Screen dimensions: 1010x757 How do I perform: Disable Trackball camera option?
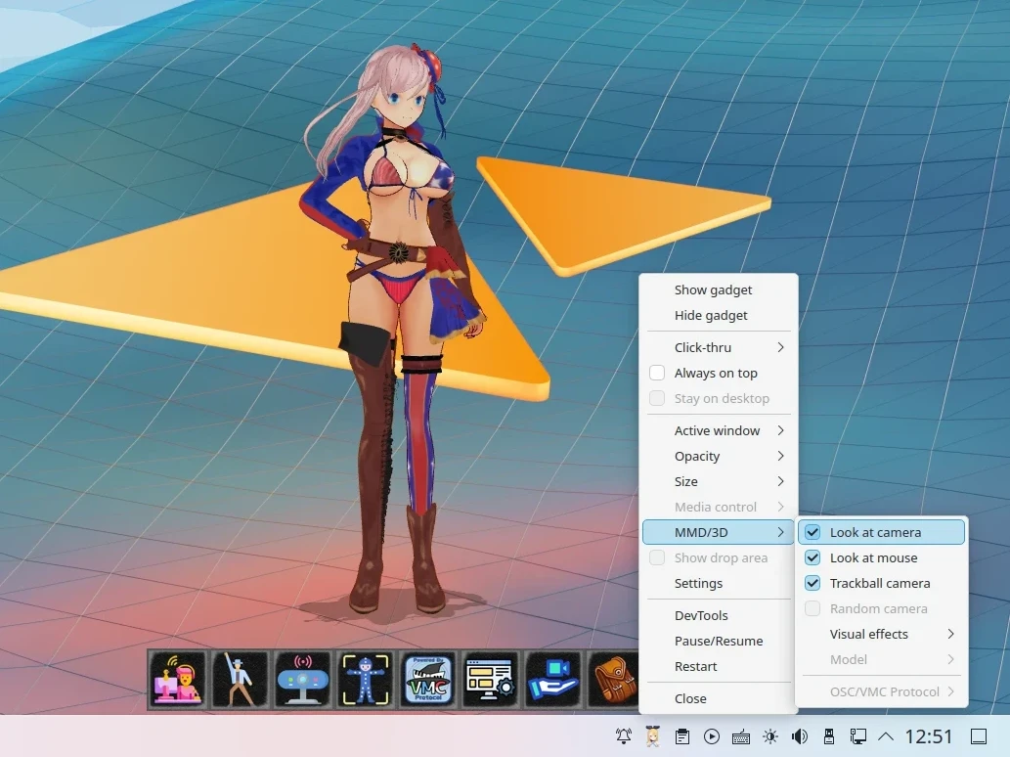[x=812, y=583]
